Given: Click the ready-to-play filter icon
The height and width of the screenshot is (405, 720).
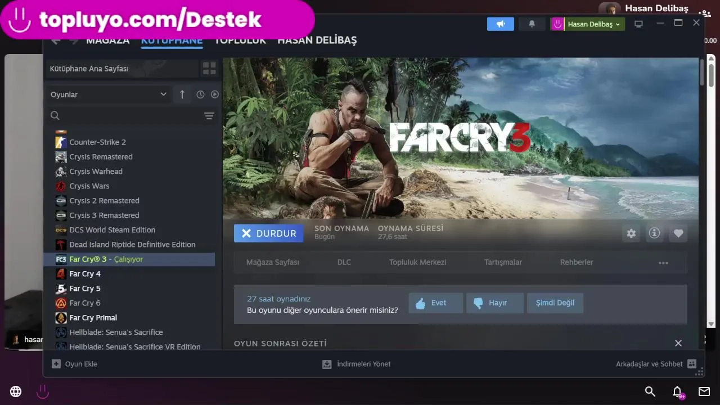Looking at the screenshot, I should tap(214, 94).
